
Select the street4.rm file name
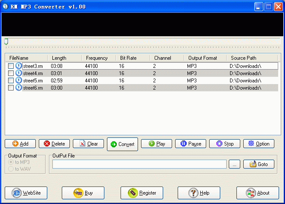pyautogui.click(x=33, y=73)
